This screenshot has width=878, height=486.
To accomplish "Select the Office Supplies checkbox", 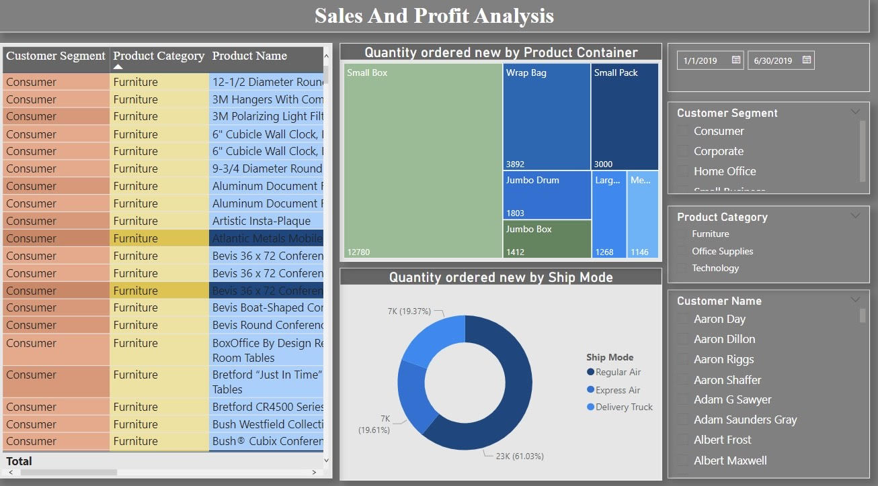I will pos(684,251).
